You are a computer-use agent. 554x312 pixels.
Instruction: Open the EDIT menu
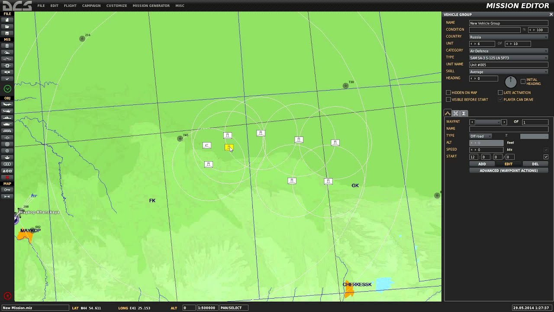pos(54,6)
